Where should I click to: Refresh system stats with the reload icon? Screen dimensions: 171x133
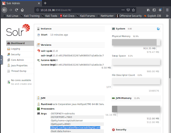(158, 29)
